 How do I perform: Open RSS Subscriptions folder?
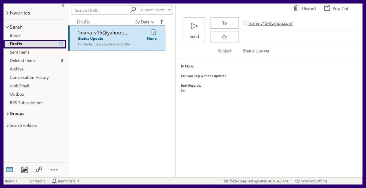(27, 103)
